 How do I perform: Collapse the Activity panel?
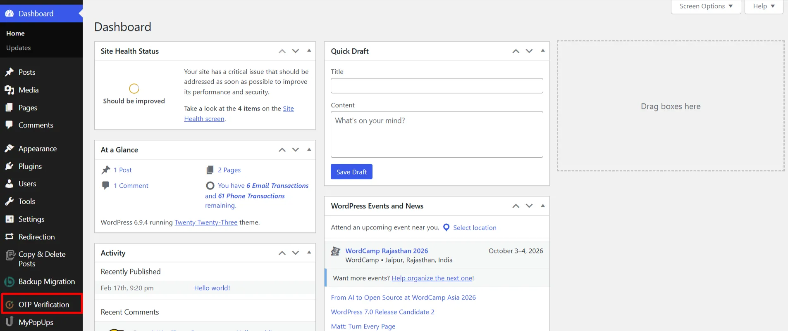pos(309,252)
